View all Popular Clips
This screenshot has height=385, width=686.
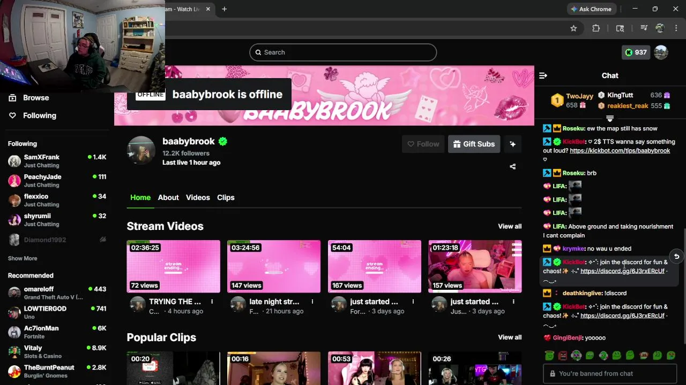510,337
